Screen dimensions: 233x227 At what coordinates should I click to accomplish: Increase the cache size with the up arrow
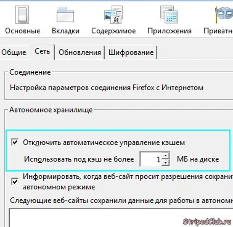(x=166, y=155)
